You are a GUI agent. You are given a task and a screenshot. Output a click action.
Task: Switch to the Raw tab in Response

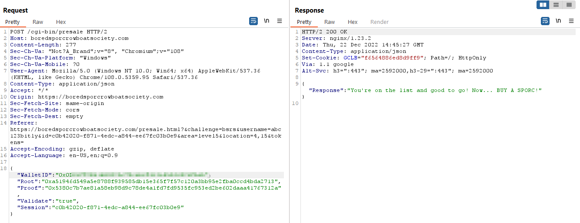point(330,22)
